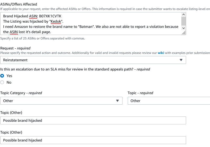Select Yes for SLA miss escalation
Viewport: 210px width, 147px height.
coord(2,76)
